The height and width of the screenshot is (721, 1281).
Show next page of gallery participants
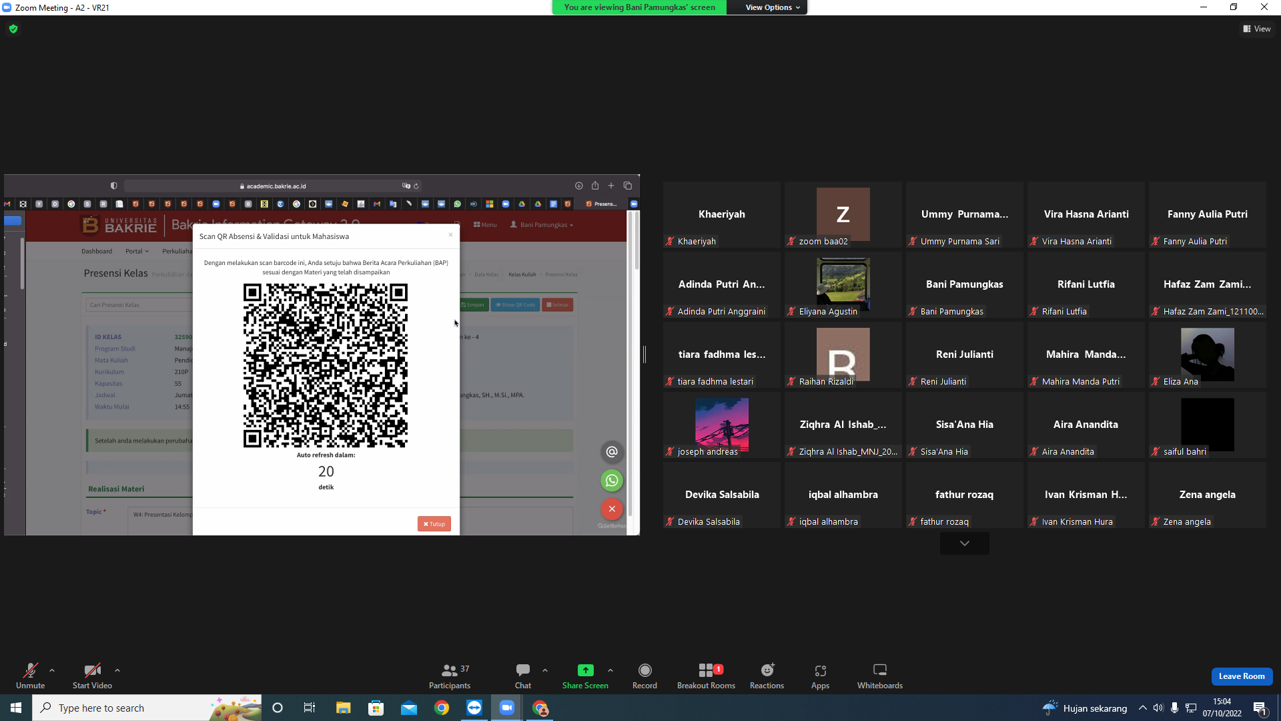point(965,543)
